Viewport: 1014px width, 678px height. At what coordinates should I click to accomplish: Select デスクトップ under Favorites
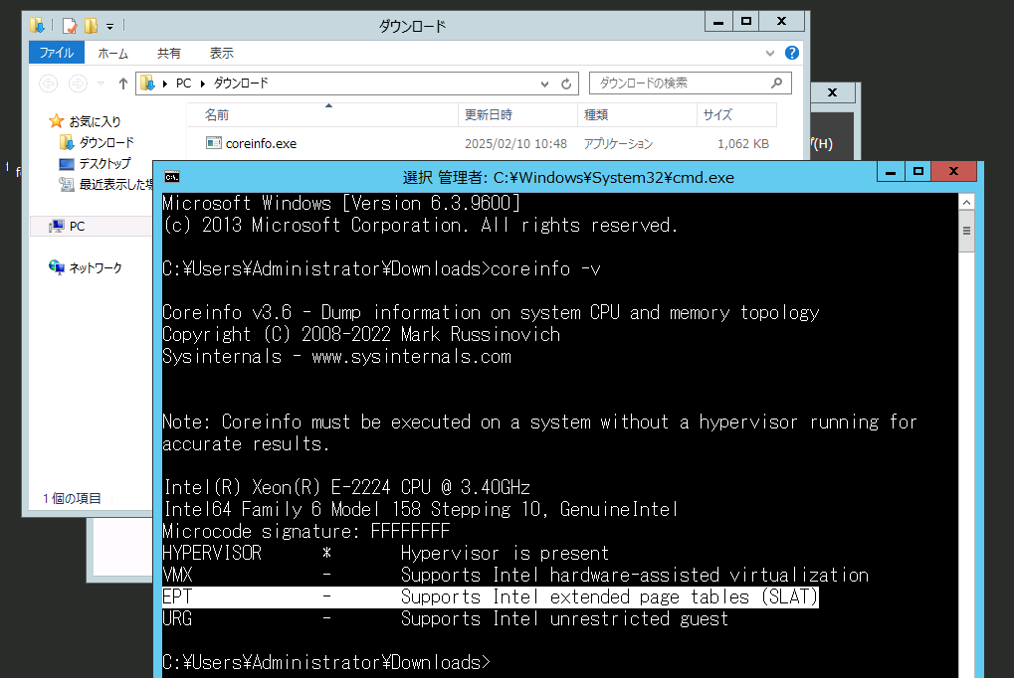click(104, 162)
